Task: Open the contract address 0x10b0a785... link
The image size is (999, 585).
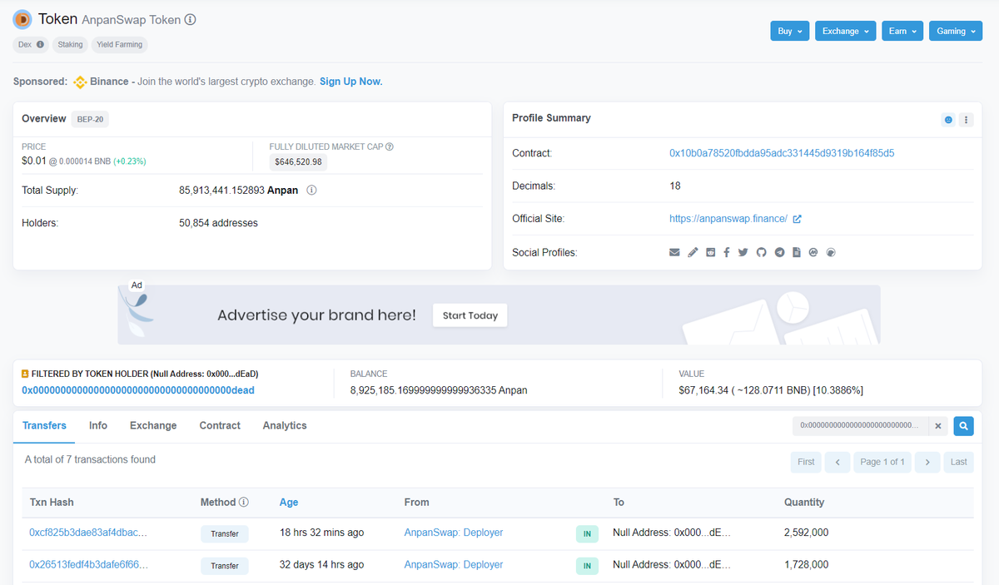Action: (782, 153)
